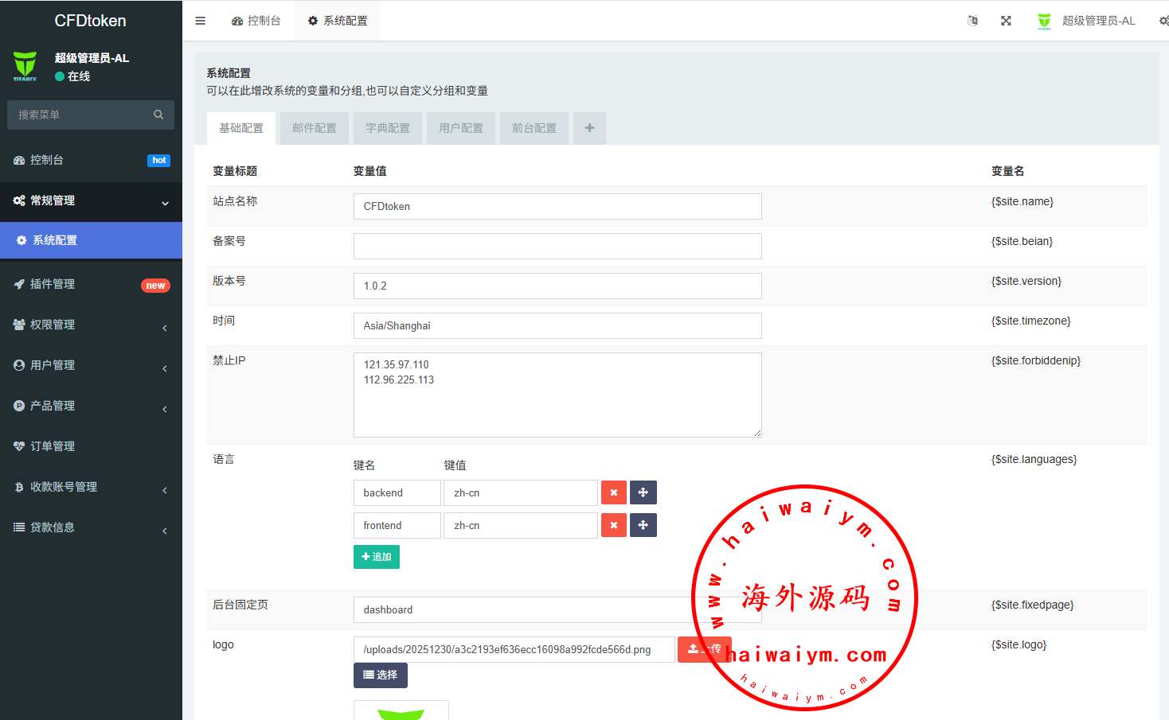Click the green 追加 button
Screen dimensions: 1169x720
[x=376, y=557]
